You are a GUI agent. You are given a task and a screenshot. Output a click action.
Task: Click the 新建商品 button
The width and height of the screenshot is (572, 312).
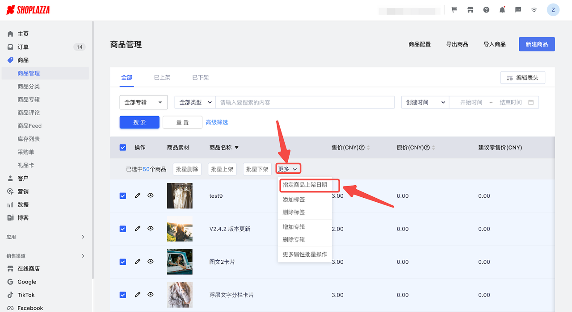tap(536, 44)
